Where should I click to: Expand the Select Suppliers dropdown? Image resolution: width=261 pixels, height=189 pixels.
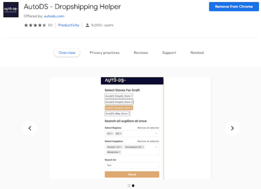[156, 147]
